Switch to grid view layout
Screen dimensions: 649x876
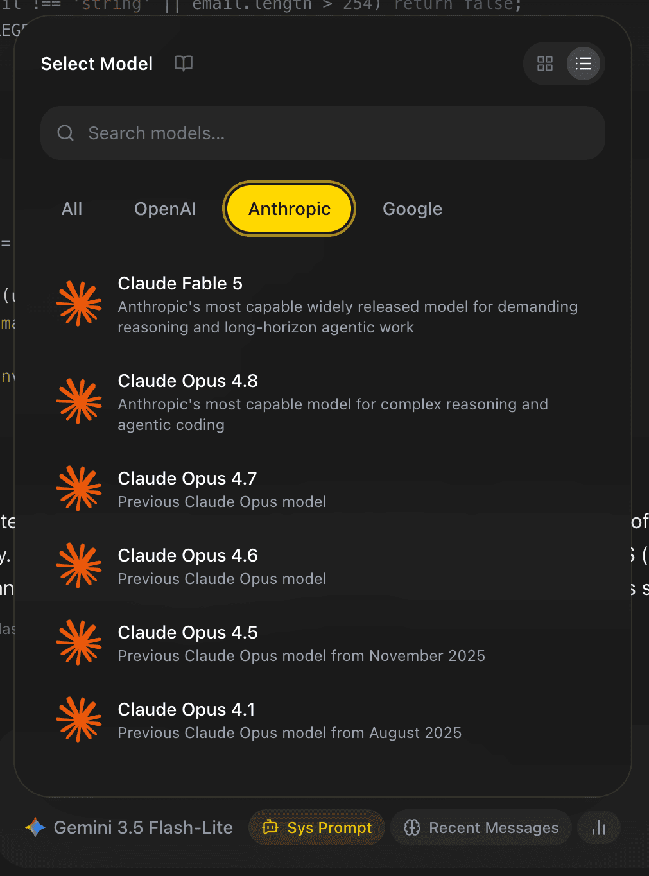coord(545,64)
